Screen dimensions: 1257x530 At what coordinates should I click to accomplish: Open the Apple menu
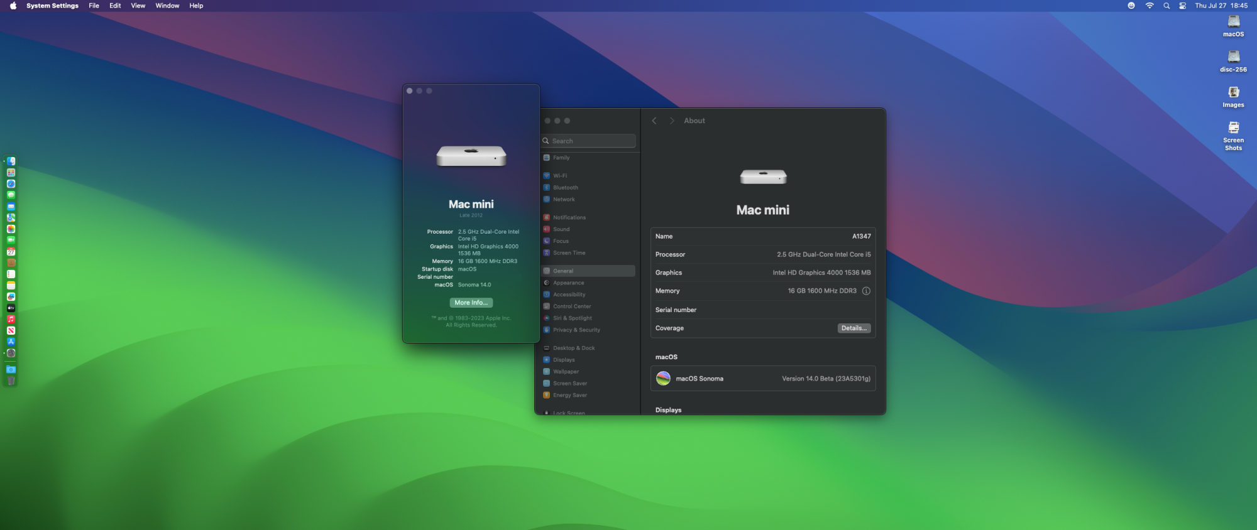point(13,6)
